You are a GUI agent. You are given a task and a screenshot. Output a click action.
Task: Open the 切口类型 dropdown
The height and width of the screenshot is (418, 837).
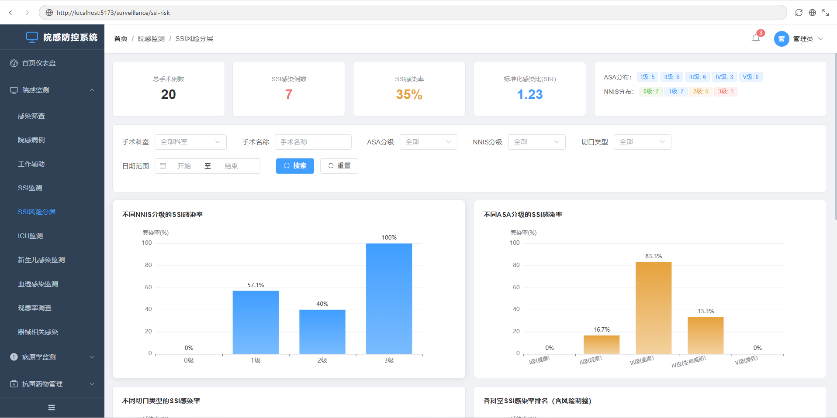642,142
